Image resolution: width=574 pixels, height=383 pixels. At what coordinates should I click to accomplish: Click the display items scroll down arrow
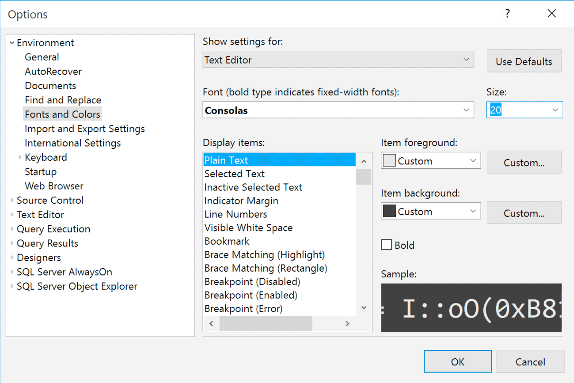[364, 308]
